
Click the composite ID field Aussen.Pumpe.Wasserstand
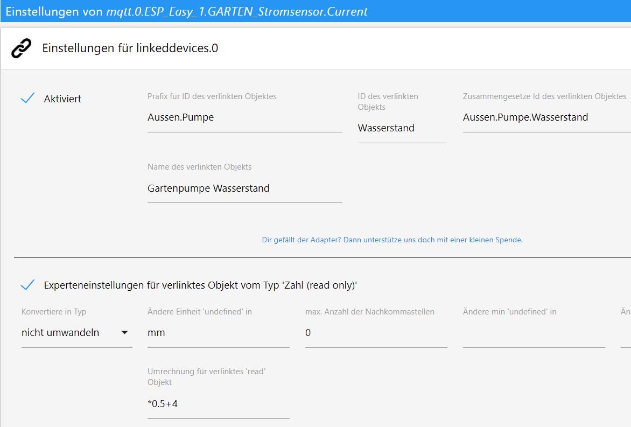click(x=545, y=117)
